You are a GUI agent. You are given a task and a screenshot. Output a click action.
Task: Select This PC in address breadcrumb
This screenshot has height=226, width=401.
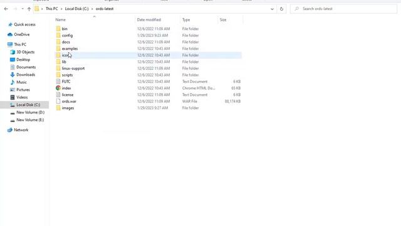pyautogui.click(x=51, y=9)
